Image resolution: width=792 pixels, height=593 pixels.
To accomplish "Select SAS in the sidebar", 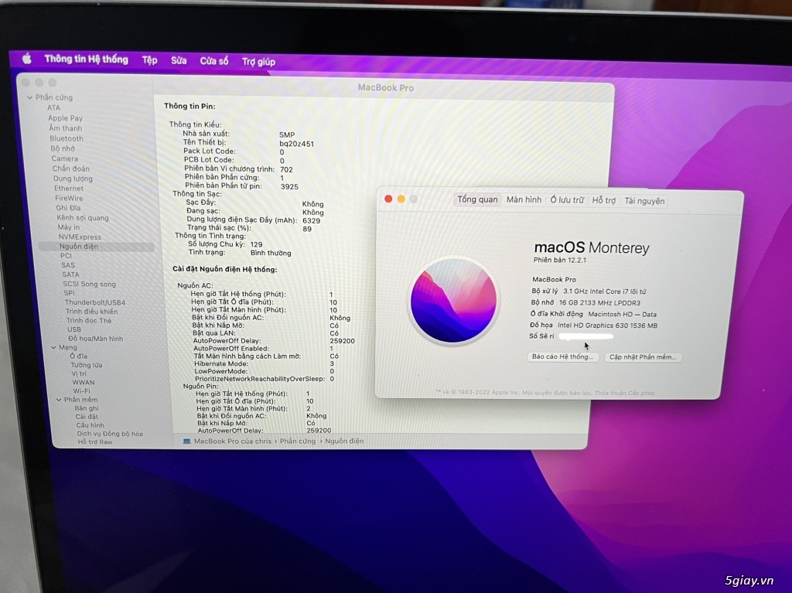I will pyautogui.click(x=68, y=265).
